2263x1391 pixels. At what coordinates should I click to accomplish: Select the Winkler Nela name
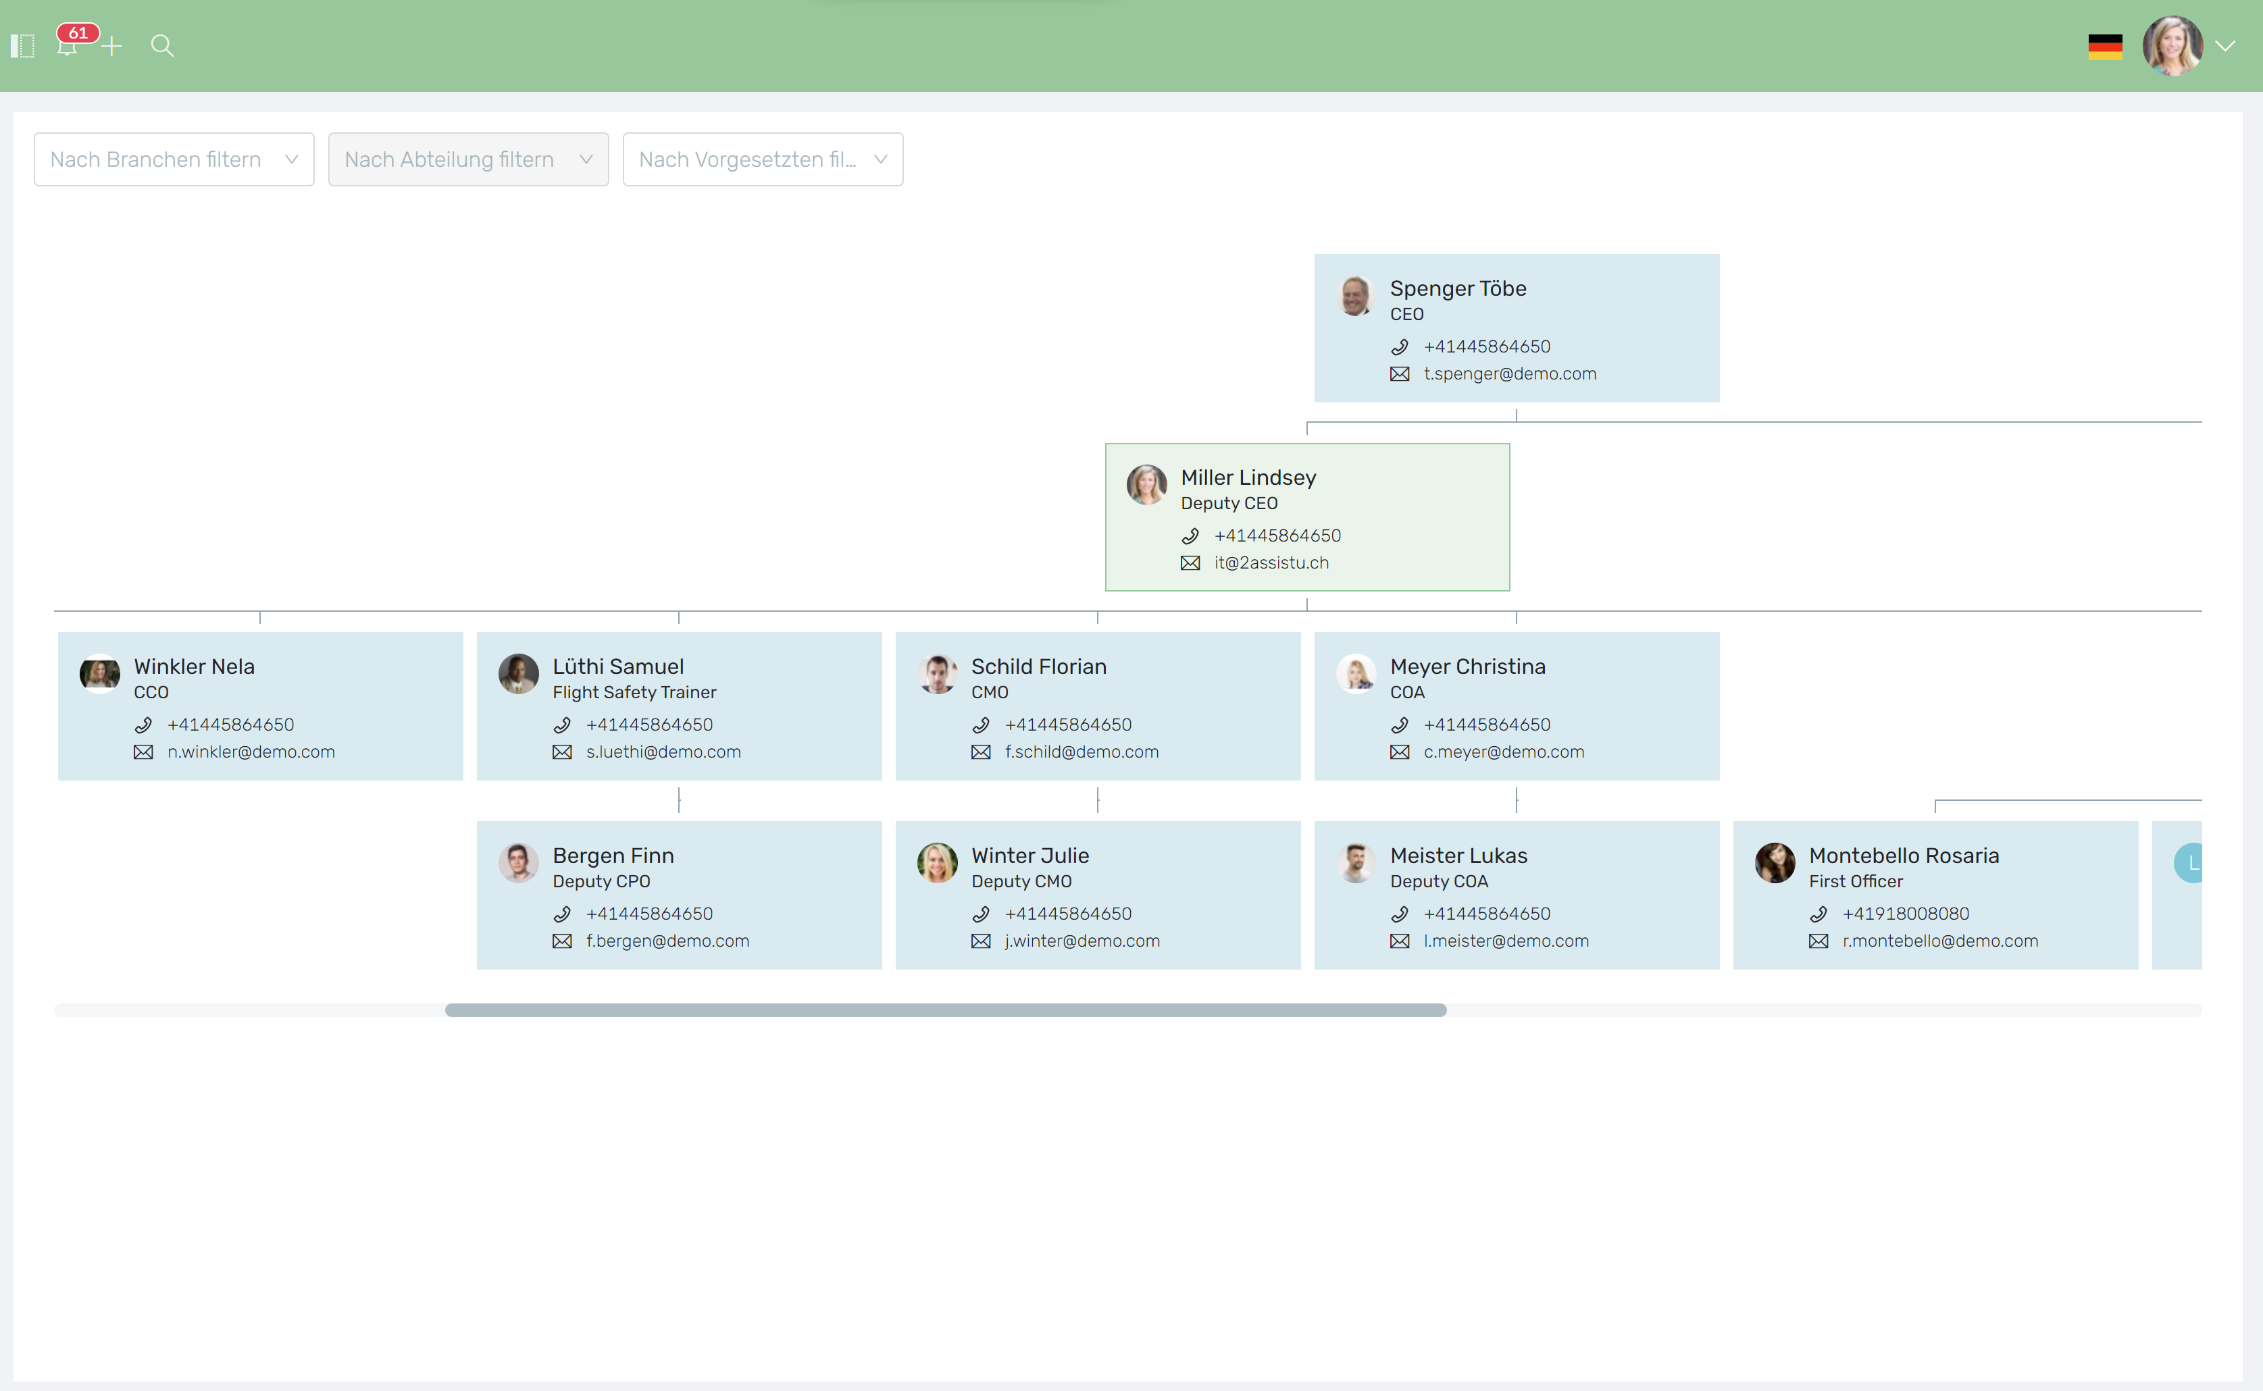[194, 667]
